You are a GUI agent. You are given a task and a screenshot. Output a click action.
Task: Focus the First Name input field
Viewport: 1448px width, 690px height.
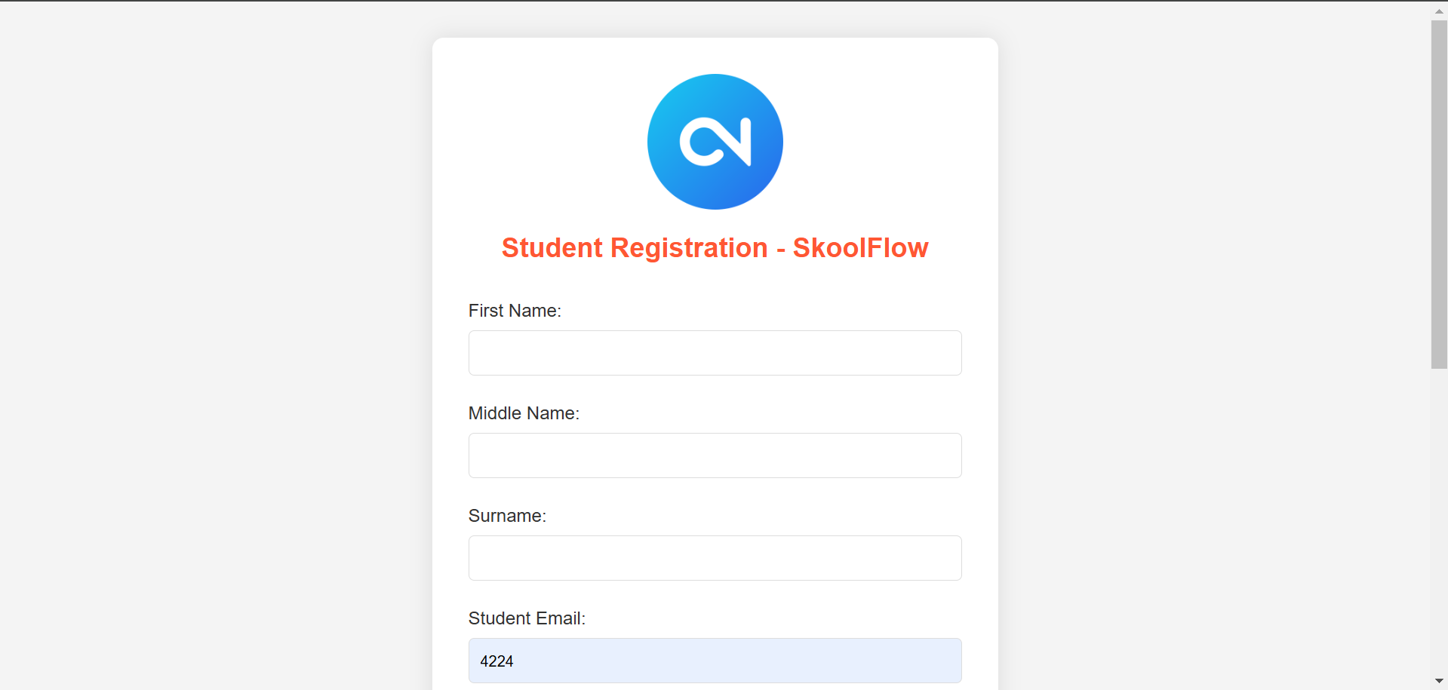715,353
